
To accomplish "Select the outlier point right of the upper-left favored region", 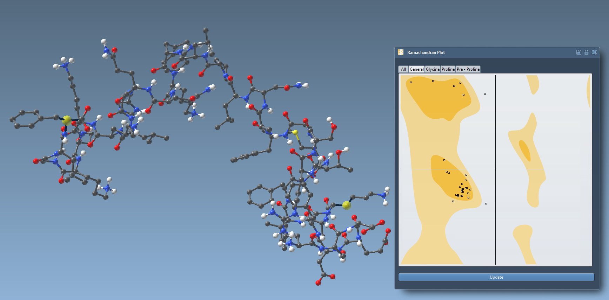I will 485,93.
